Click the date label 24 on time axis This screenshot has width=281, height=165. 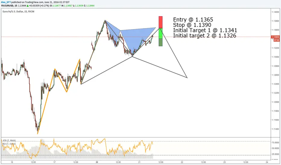click(x=267, y=162)
